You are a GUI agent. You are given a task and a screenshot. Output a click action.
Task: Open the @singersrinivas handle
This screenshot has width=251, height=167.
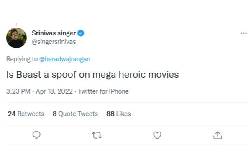pos(54,42)
